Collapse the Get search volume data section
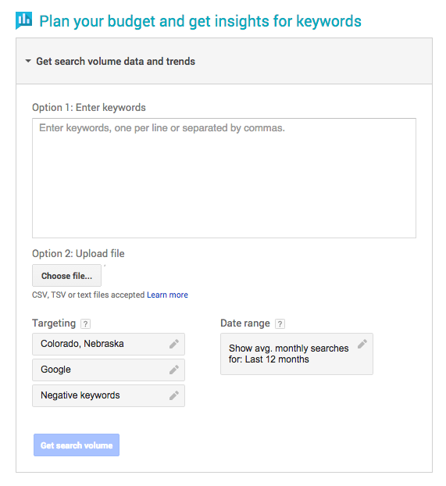 pyautogui.click(x=28, y=61)
